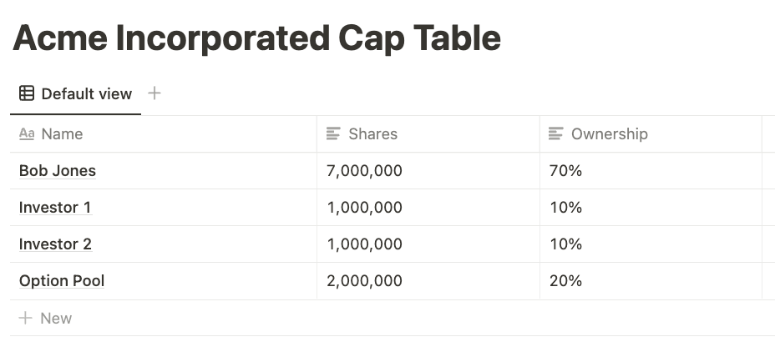The height and width of the screenshot is (347, 775).
Task: Open the Ownership column header menu
Action: pyautogui.click(x=651, y=134)
